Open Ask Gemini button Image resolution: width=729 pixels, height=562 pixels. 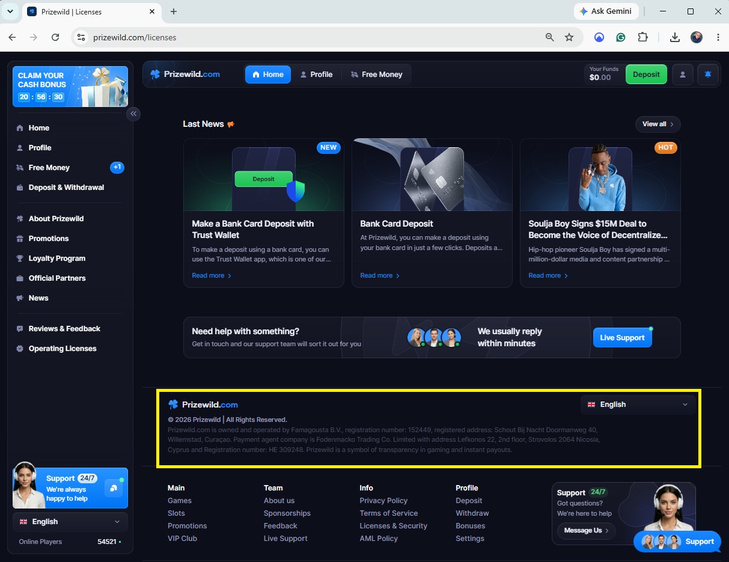tap(605, 11)
